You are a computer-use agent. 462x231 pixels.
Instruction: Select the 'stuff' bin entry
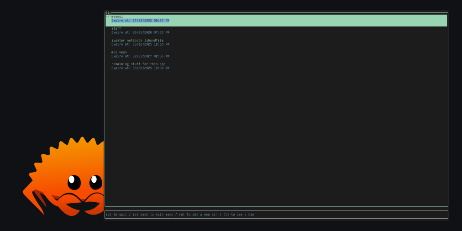pos(116,28)
